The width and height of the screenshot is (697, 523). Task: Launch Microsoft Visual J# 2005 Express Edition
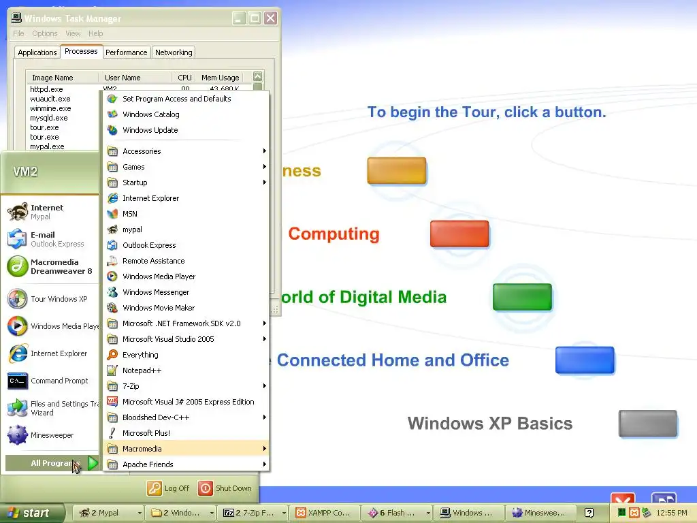point(187,402)
